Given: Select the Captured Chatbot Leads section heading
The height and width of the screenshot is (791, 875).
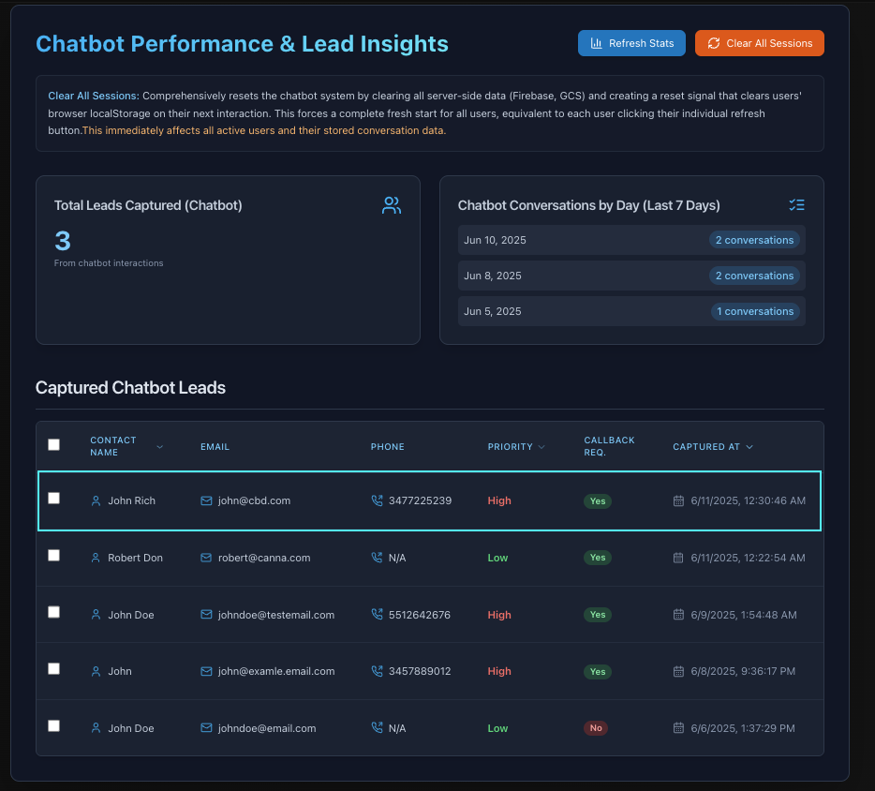Looking at the screenshot, I should tap(130, 387).
